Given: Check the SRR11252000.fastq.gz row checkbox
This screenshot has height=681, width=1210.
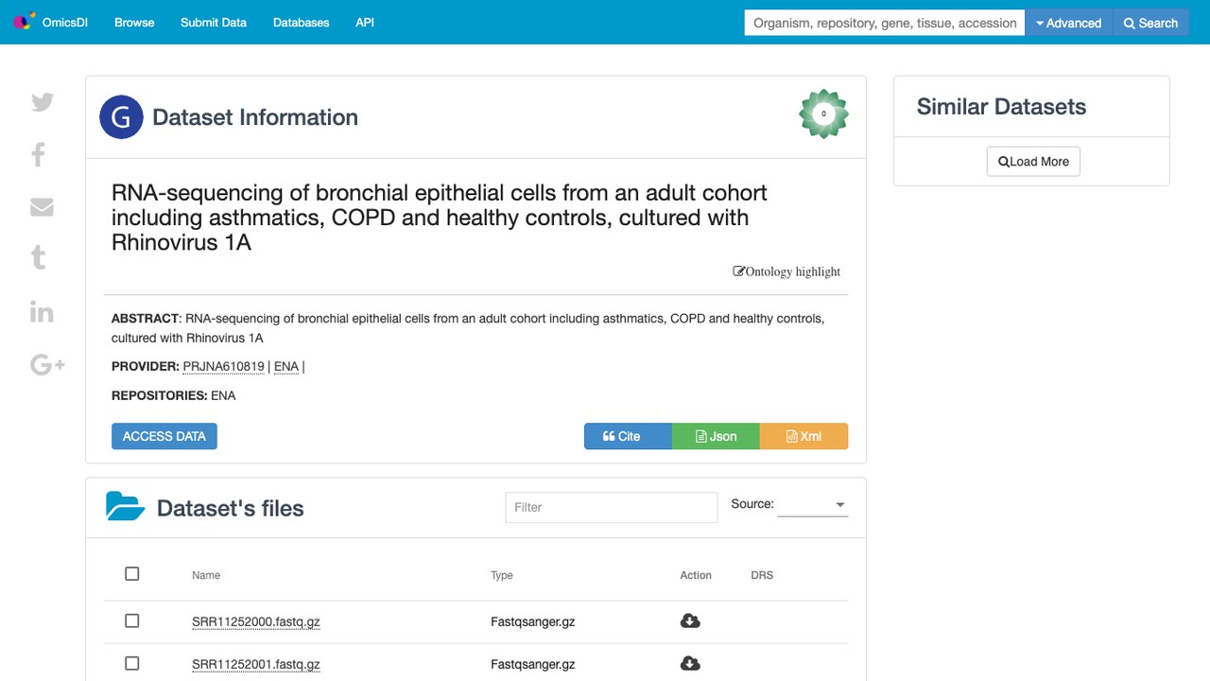Looking at the screenshot, I should click(132, 620).
